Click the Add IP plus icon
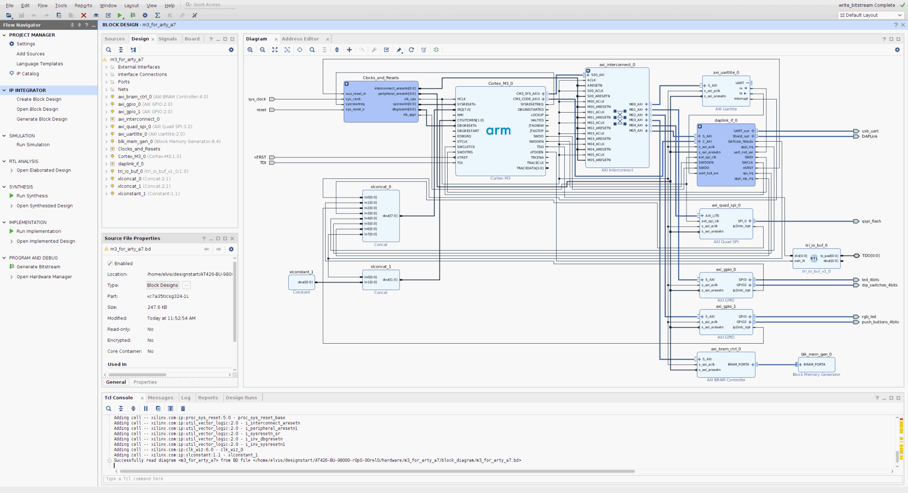 [x=349, y=50]
